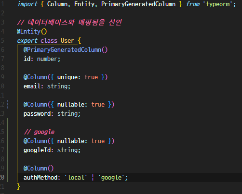Click the nullable decorator above googleId

pyautogui.click(x=69, y=141)
